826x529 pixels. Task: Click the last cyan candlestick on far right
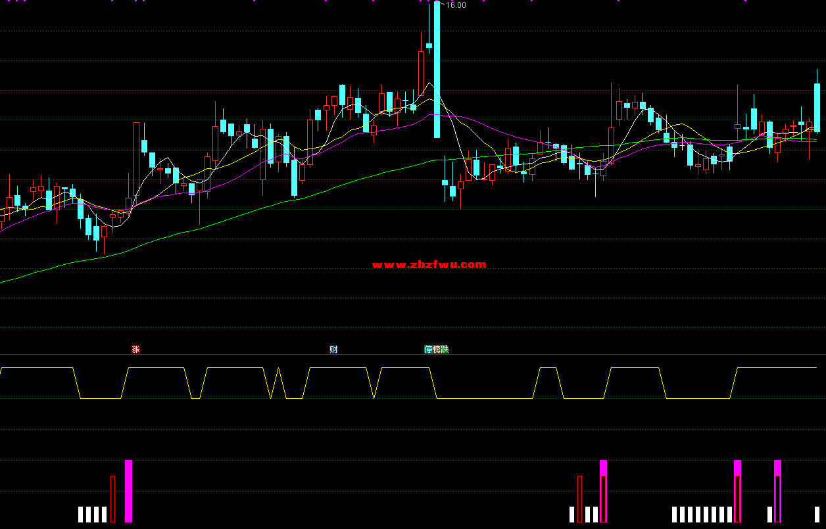pos(817,107)
